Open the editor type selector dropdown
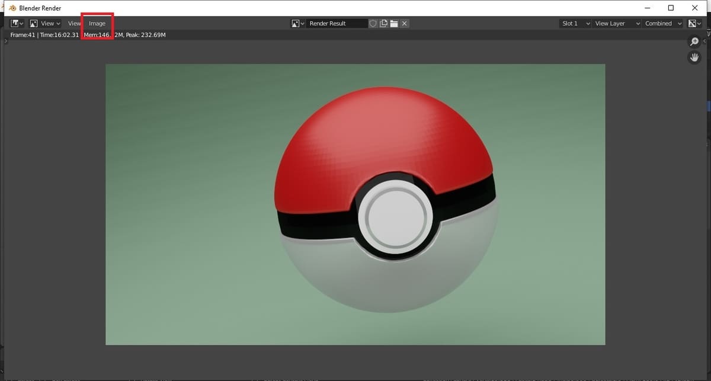This screenshot has width=711, height=381. [17, 23]
